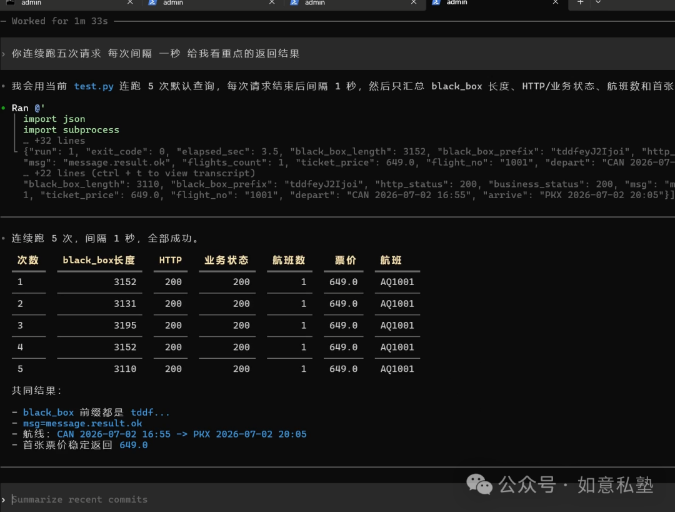Expand '+22 lines (ctrl + t to view transcript)'
675x512 pixels.
(x=139, y=173)
